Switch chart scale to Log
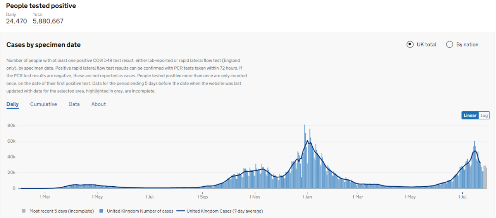Viewport: 496px width, 218px height. pyautogui.click(x=484, y=115)
